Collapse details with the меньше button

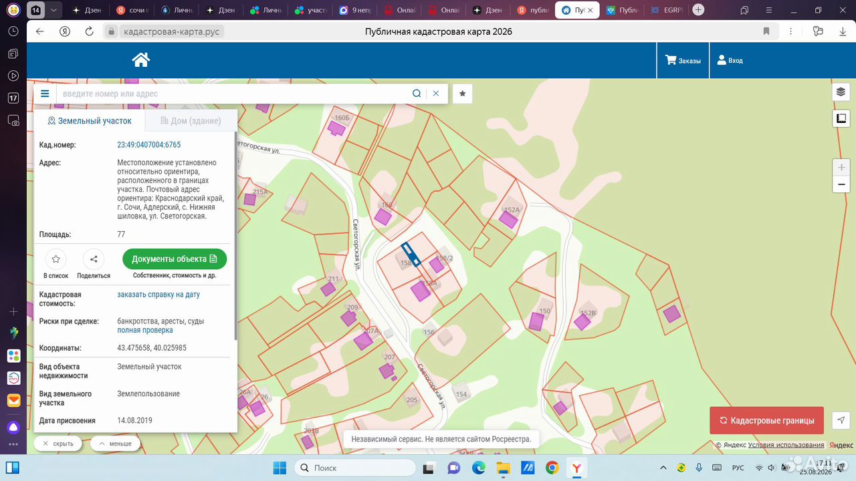point(115,444)
